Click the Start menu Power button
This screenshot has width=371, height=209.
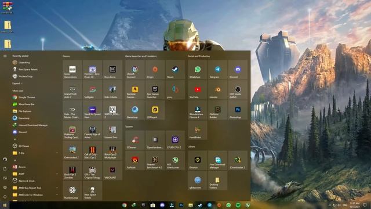5,197
